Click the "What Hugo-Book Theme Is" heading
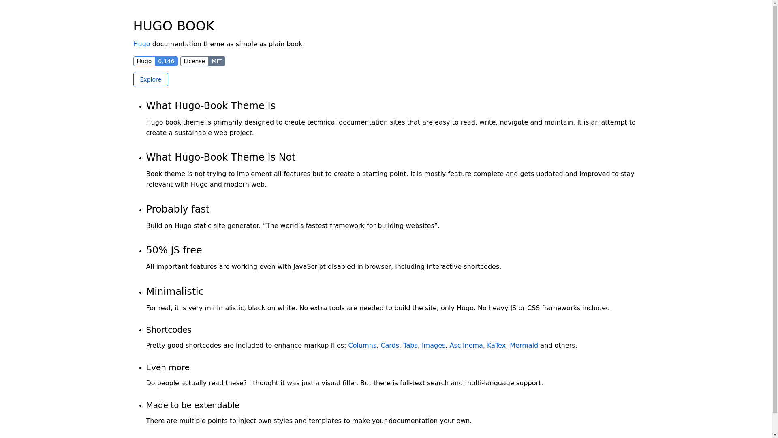The width and height of the screenshot is (778, 438). click(x=210, y=106)
